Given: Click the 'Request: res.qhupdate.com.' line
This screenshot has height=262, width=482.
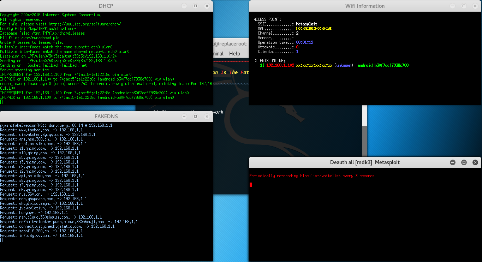Looking at the screenshot, I should (43, 199).
